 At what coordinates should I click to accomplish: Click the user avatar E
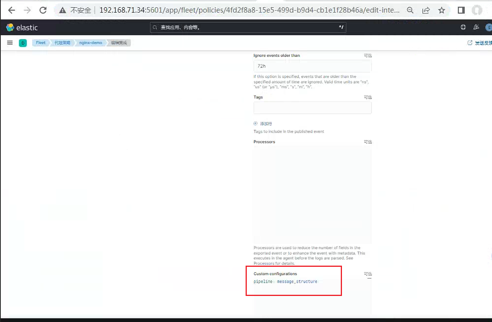[x=489, y=27]
